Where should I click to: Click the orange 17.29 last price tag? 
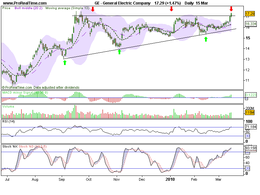pyautogui.click(x=250, y=14)
